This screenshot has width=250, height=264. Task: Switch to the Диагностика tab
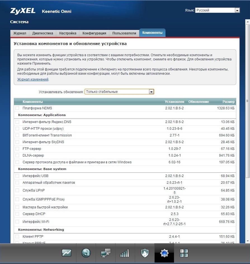click(43, 33)
